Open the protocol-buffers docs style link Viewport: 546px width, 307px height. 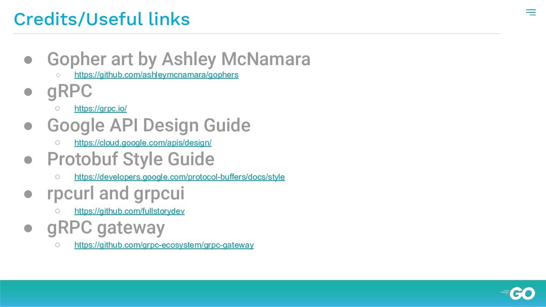(x=179, y=177)
